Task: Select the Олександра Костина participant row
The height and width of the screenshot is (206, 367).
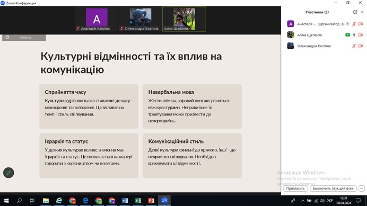Action: [x=324, y=46]
